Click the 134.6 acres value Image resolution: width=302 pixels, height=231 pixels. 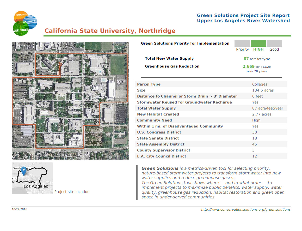coord(263,90)
